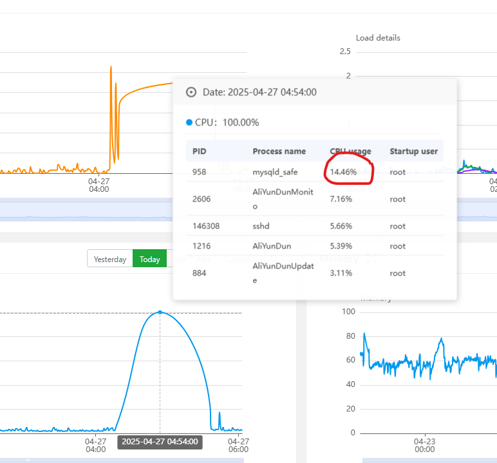This screenshot has width=497, height=463.
Task: Click the blue CPU legend dot in tooltip
Action: [189, 122]
